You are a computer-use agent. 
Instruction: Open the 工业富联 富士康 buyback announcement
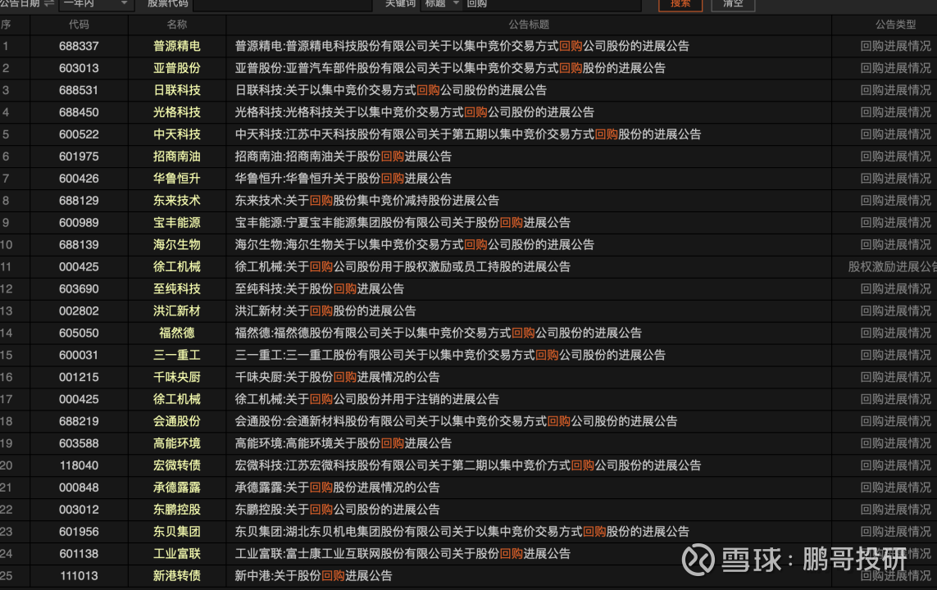[x=403, y=554]
